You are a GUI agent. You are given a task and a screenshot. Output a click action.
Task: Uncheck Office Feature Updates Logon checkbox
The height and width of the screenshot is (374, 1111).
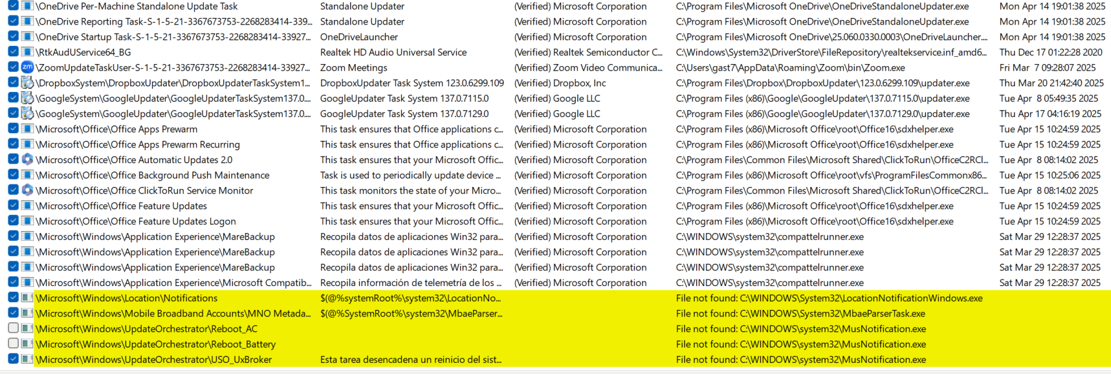pyautogui.click(x=13, y=221)
